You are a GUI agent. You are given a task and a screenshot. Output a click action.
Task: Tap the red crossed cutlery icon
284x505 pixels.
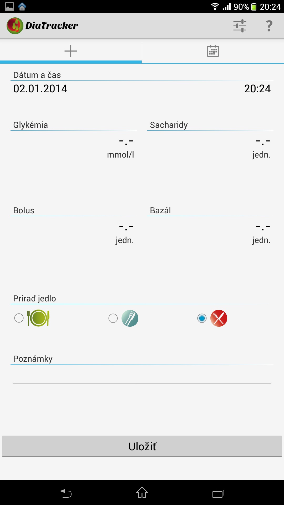(219, 318)
